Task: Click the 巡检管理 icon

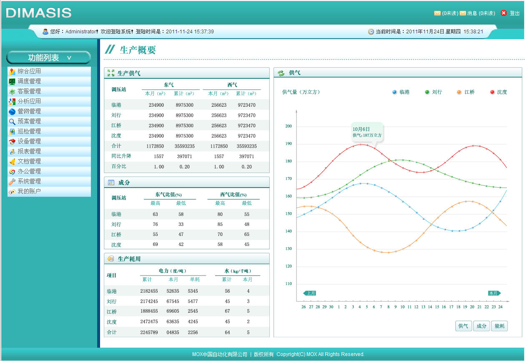Action: (x=12, y=131)
